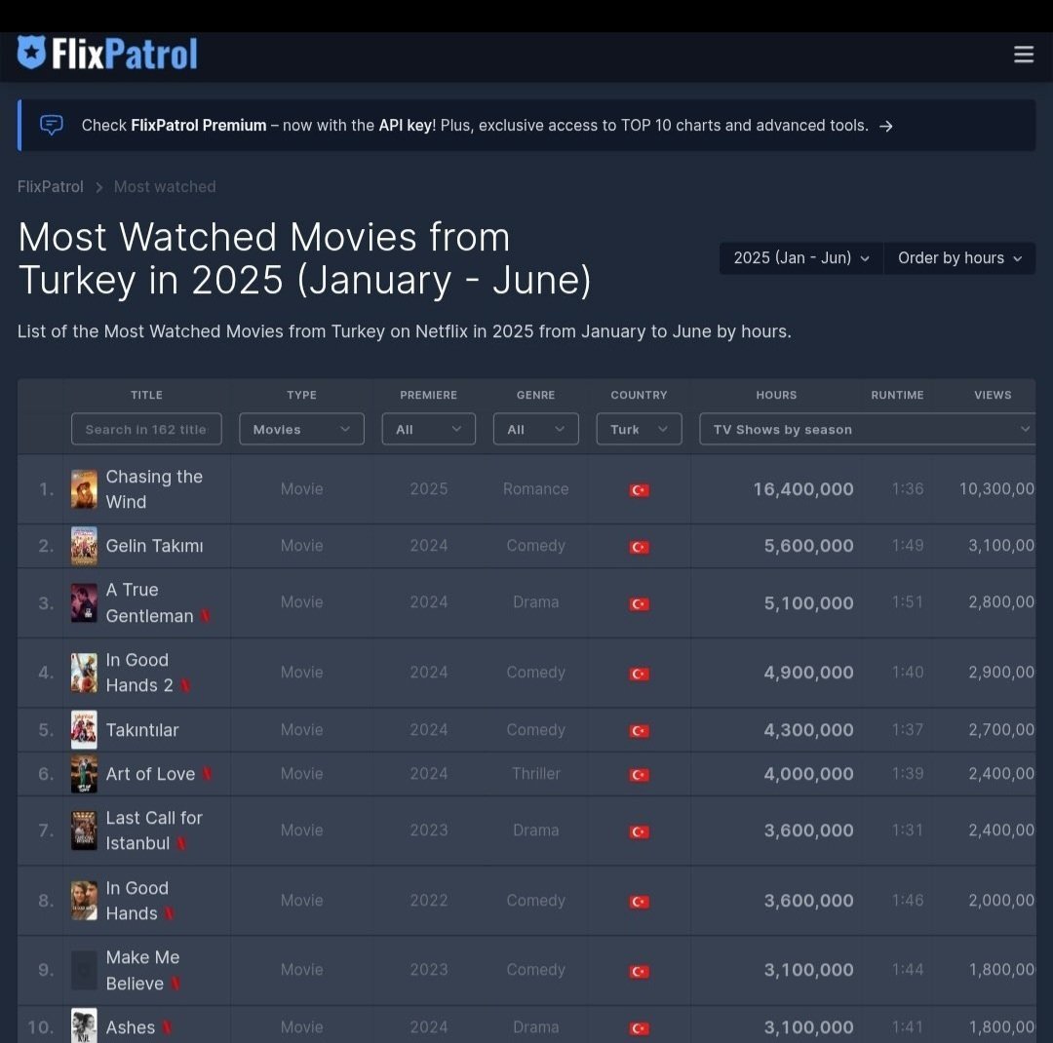Click the 4,000,000 hours value
Image resolution: width=1053 pixels, height=1043 pixels.
coord(808,774)
